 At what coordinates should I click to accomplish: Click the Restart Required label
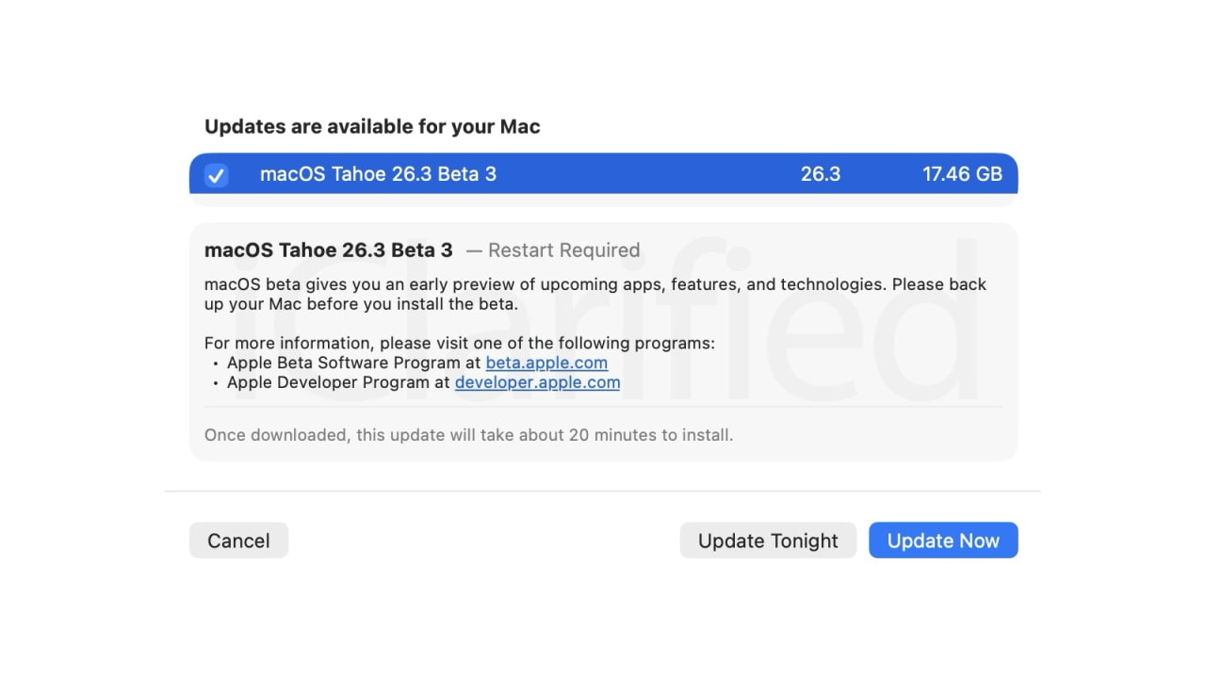[x=563, y=250]
